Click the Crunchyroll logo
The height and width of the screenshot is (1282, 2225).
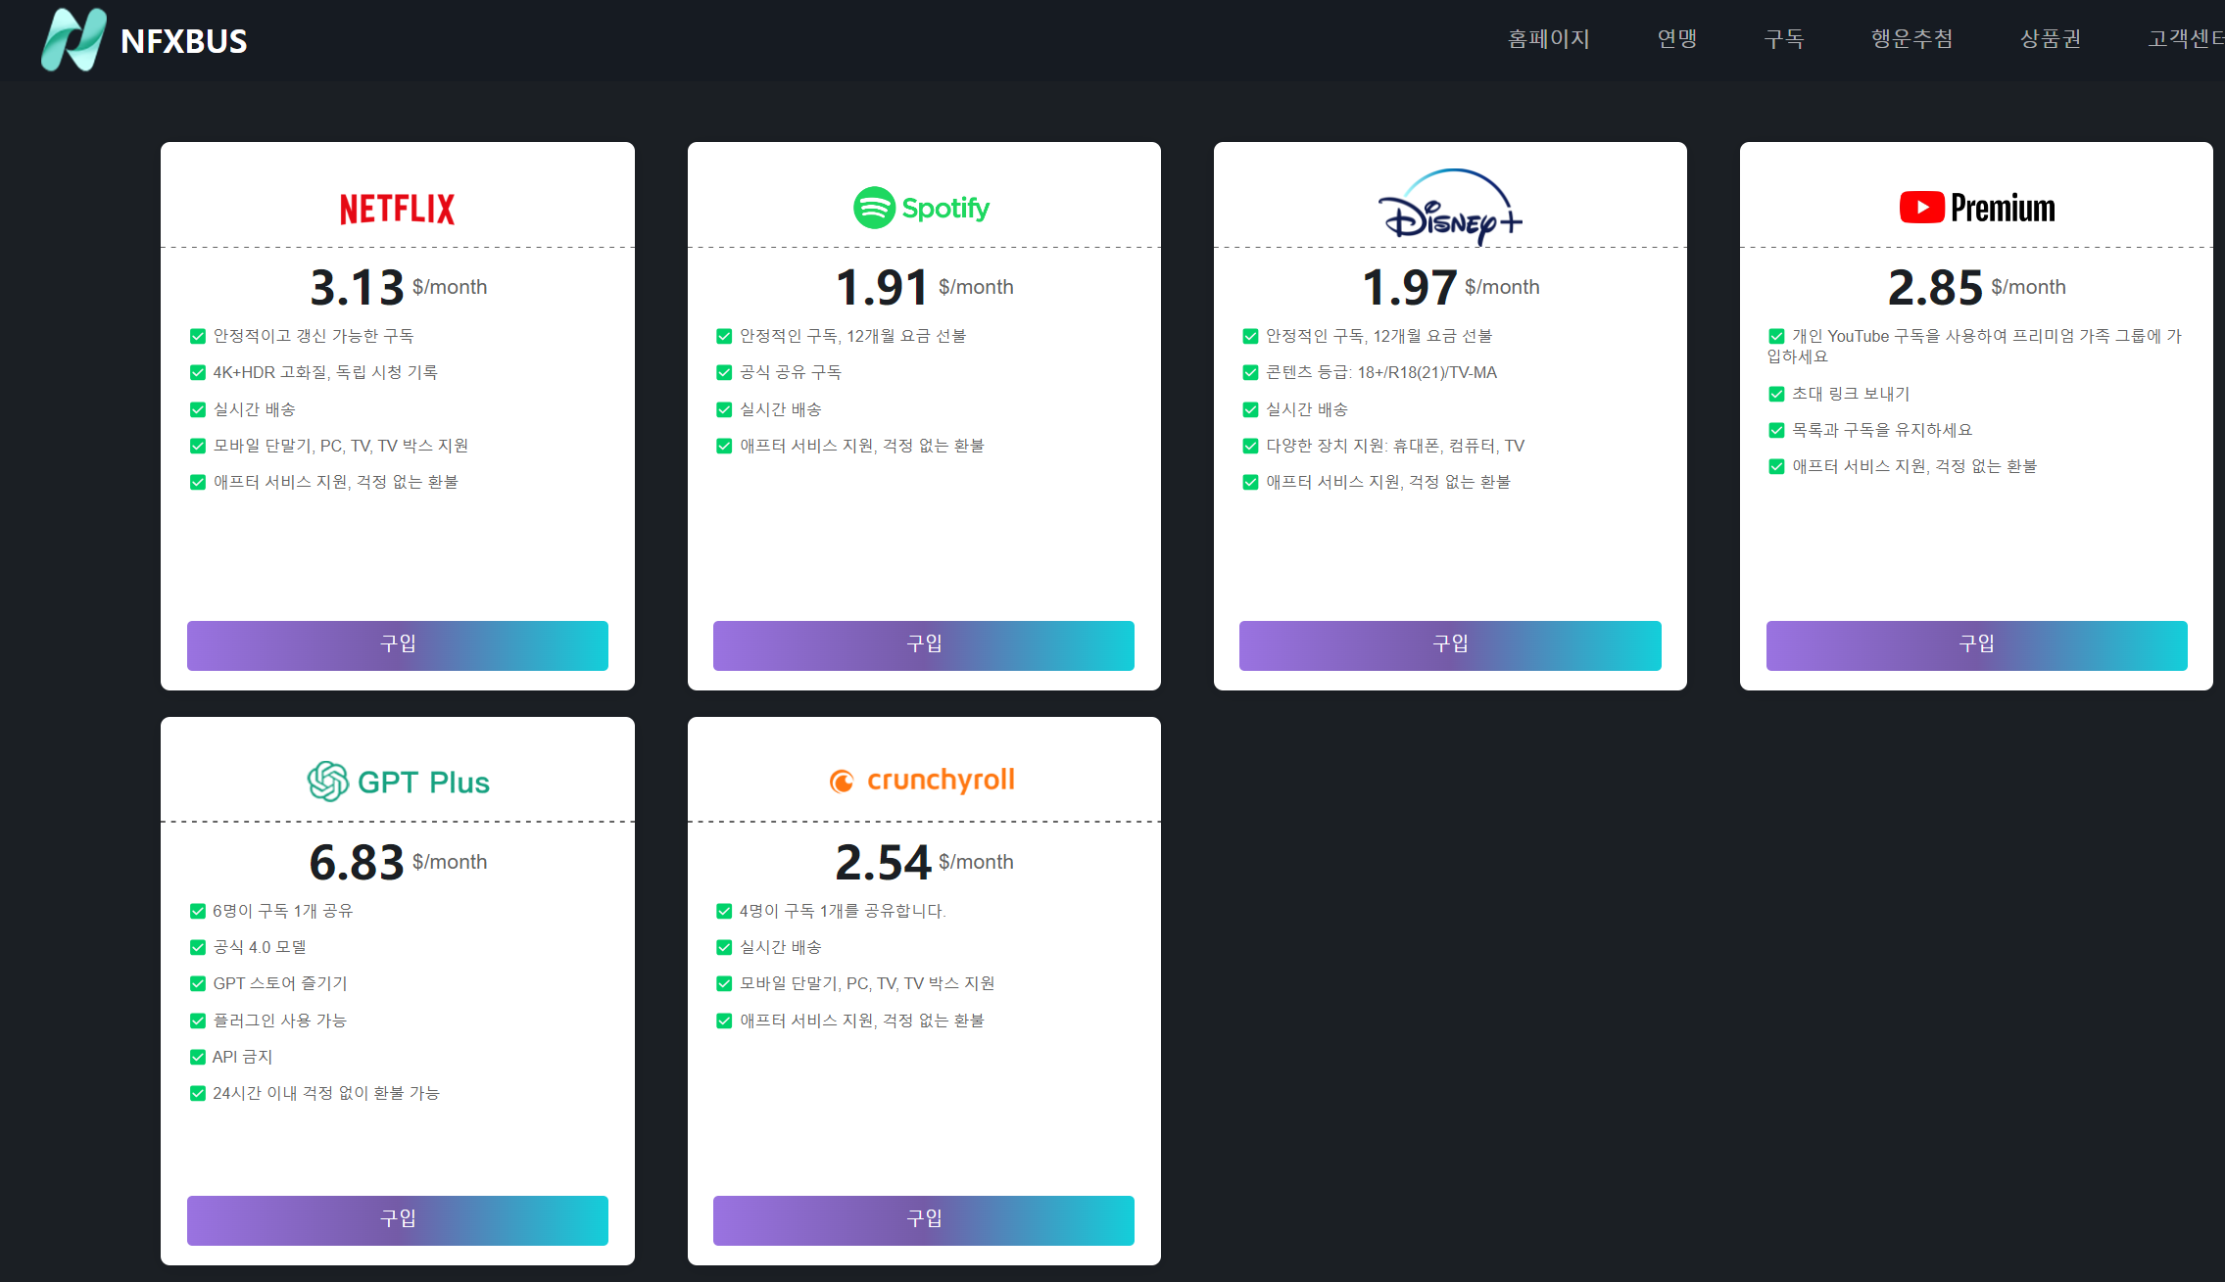(x=922, y=781)
